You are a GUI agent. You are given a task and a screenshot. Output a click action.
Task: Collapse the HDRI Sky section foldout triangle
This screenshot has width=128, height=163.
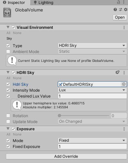tap(8, 72)
